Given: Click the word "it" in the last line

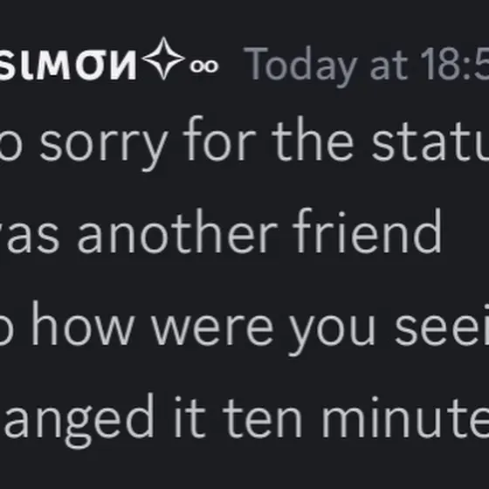Looking at the screenshot, I should click(190, 417).
